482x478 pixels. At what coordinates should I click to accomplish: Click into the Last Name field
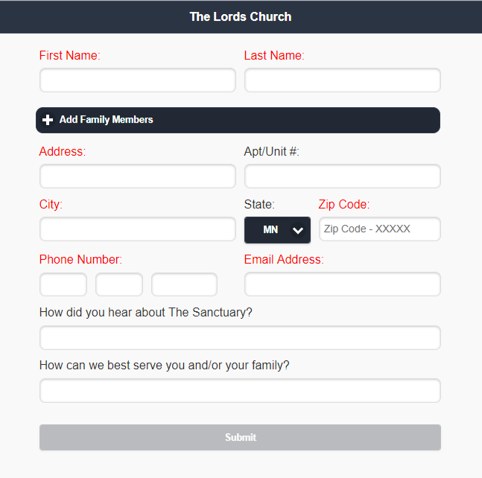(x=342, y=80)
